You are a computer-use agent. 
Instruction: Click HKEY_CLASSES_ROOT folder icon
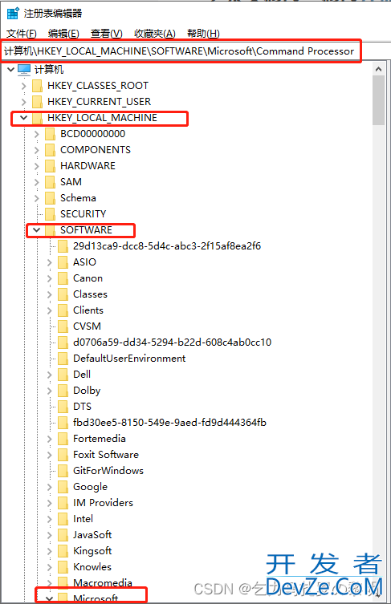[x=37, y=86]
